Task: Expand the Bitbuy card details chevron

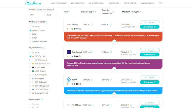Action: pos(114,41)
